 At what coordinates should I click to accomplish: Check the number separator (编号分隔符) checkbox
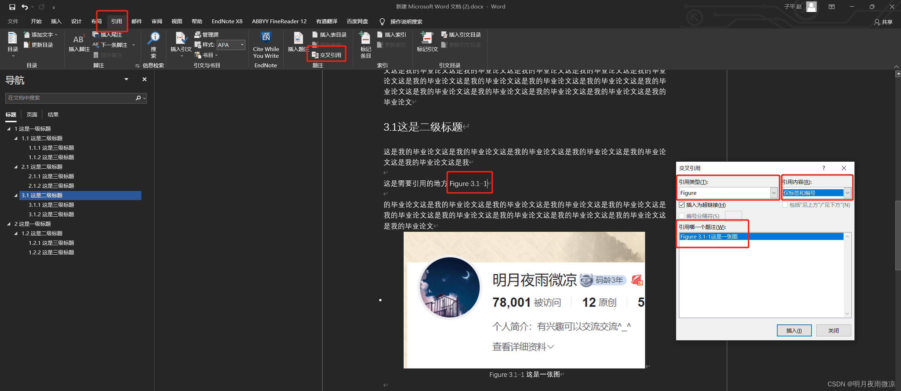(x=682, y=216)
